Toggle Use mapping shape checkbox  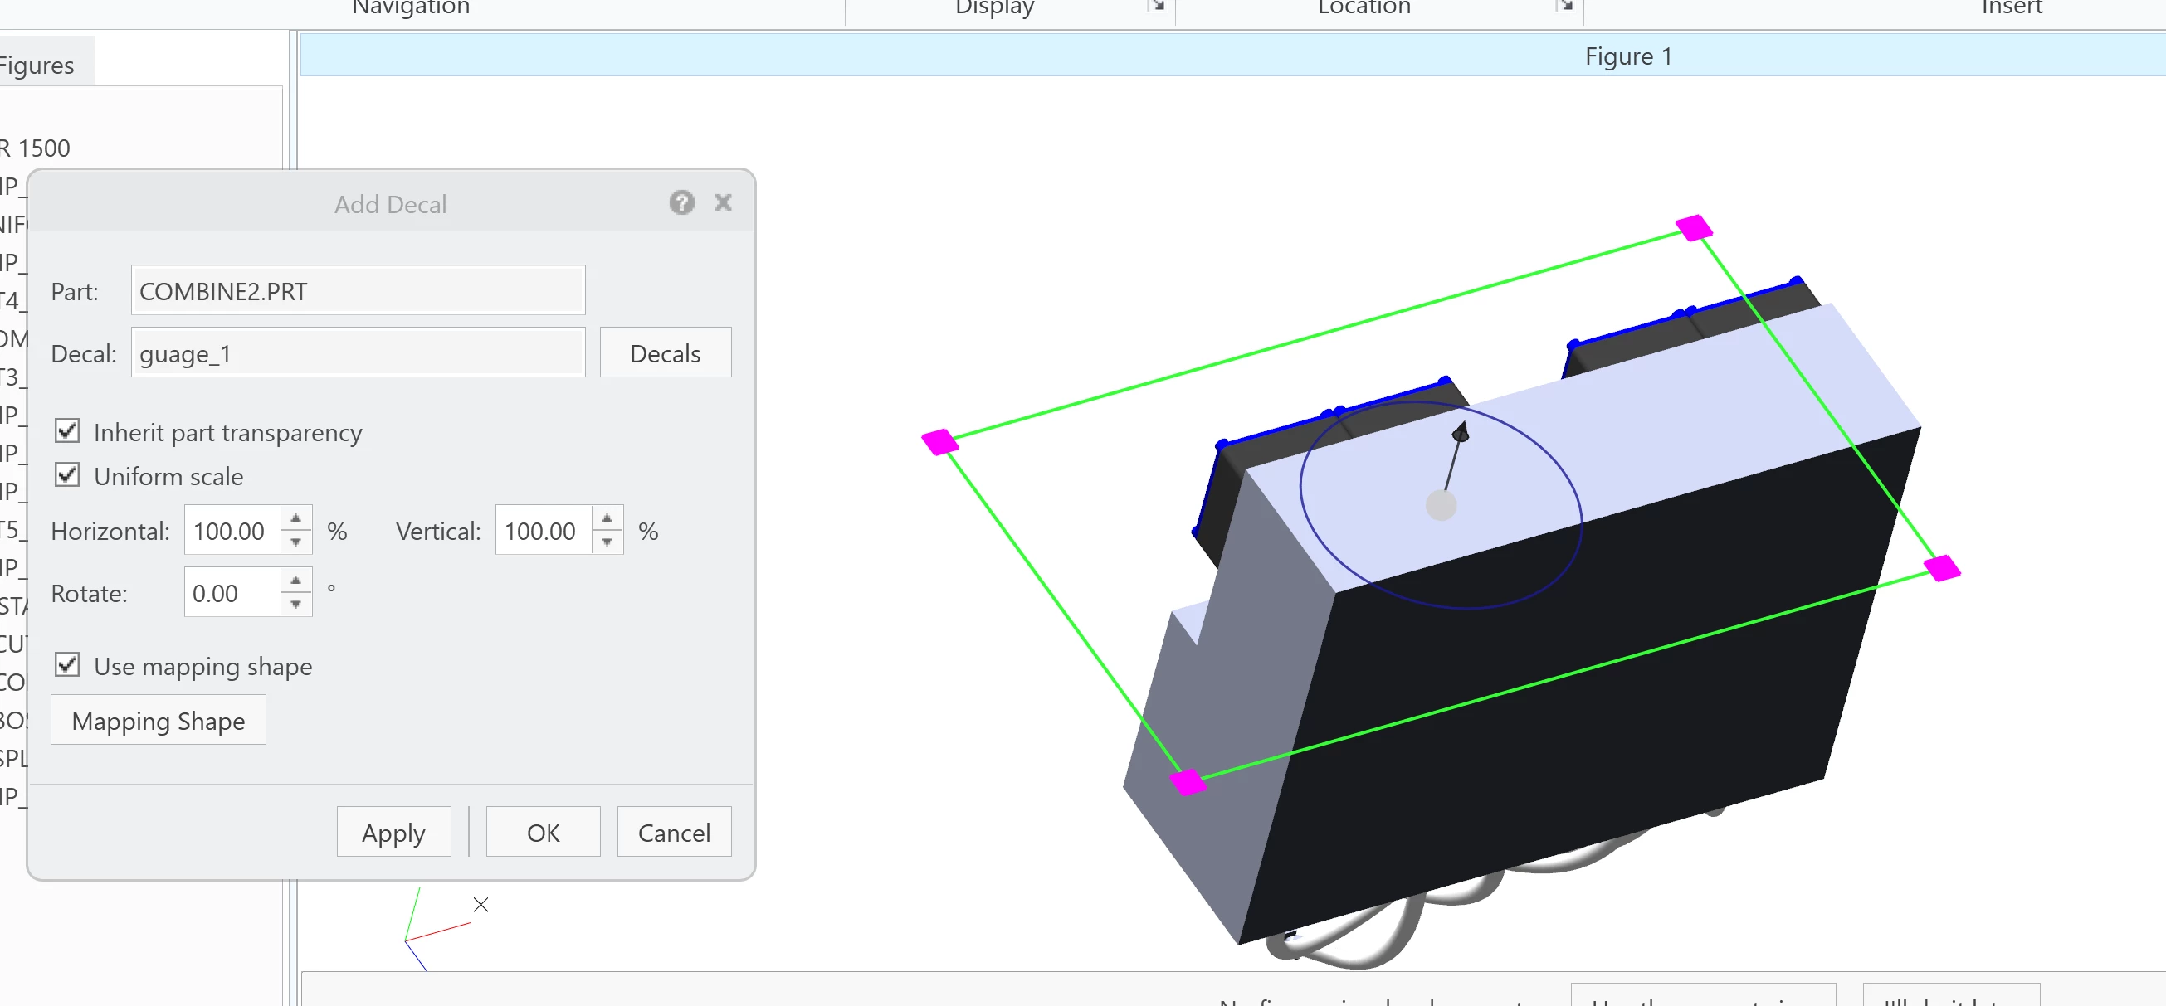[x=67, y=665]
